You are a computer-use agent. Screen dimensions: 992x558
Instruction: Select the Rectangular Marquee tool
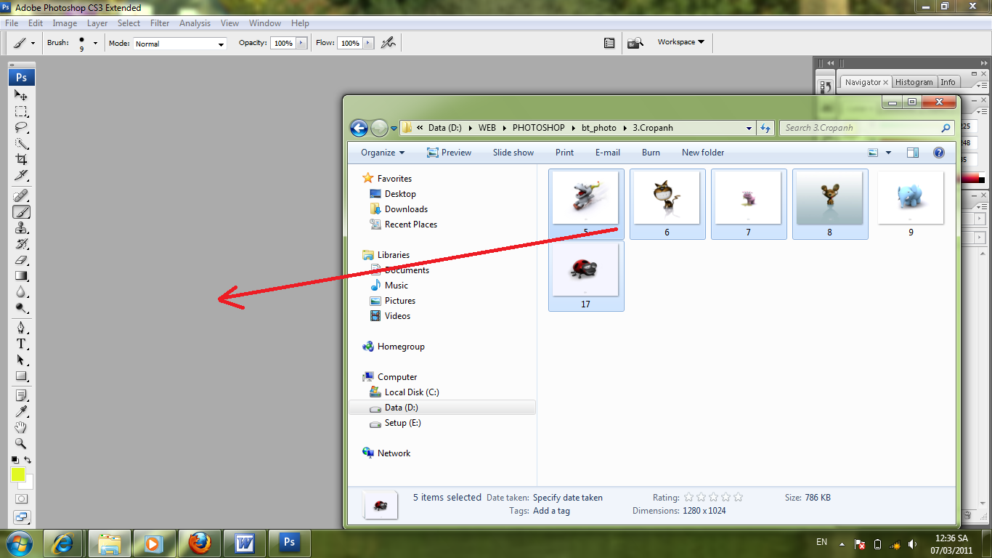pyautogui.click(x=21, y=112)
